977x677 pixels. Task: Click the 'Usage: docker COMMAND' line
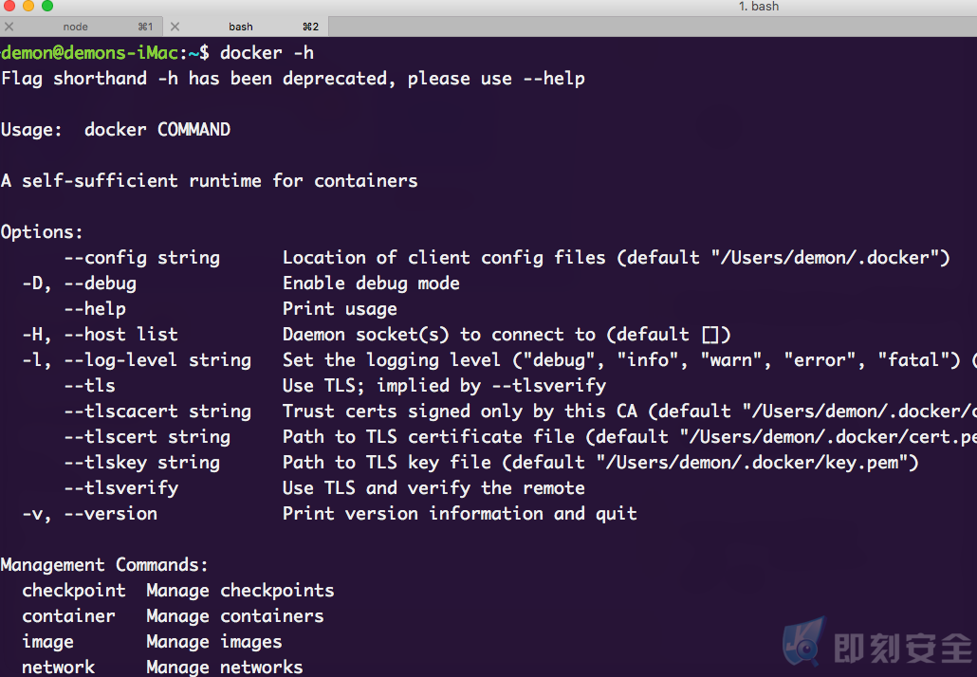point(116,130)
